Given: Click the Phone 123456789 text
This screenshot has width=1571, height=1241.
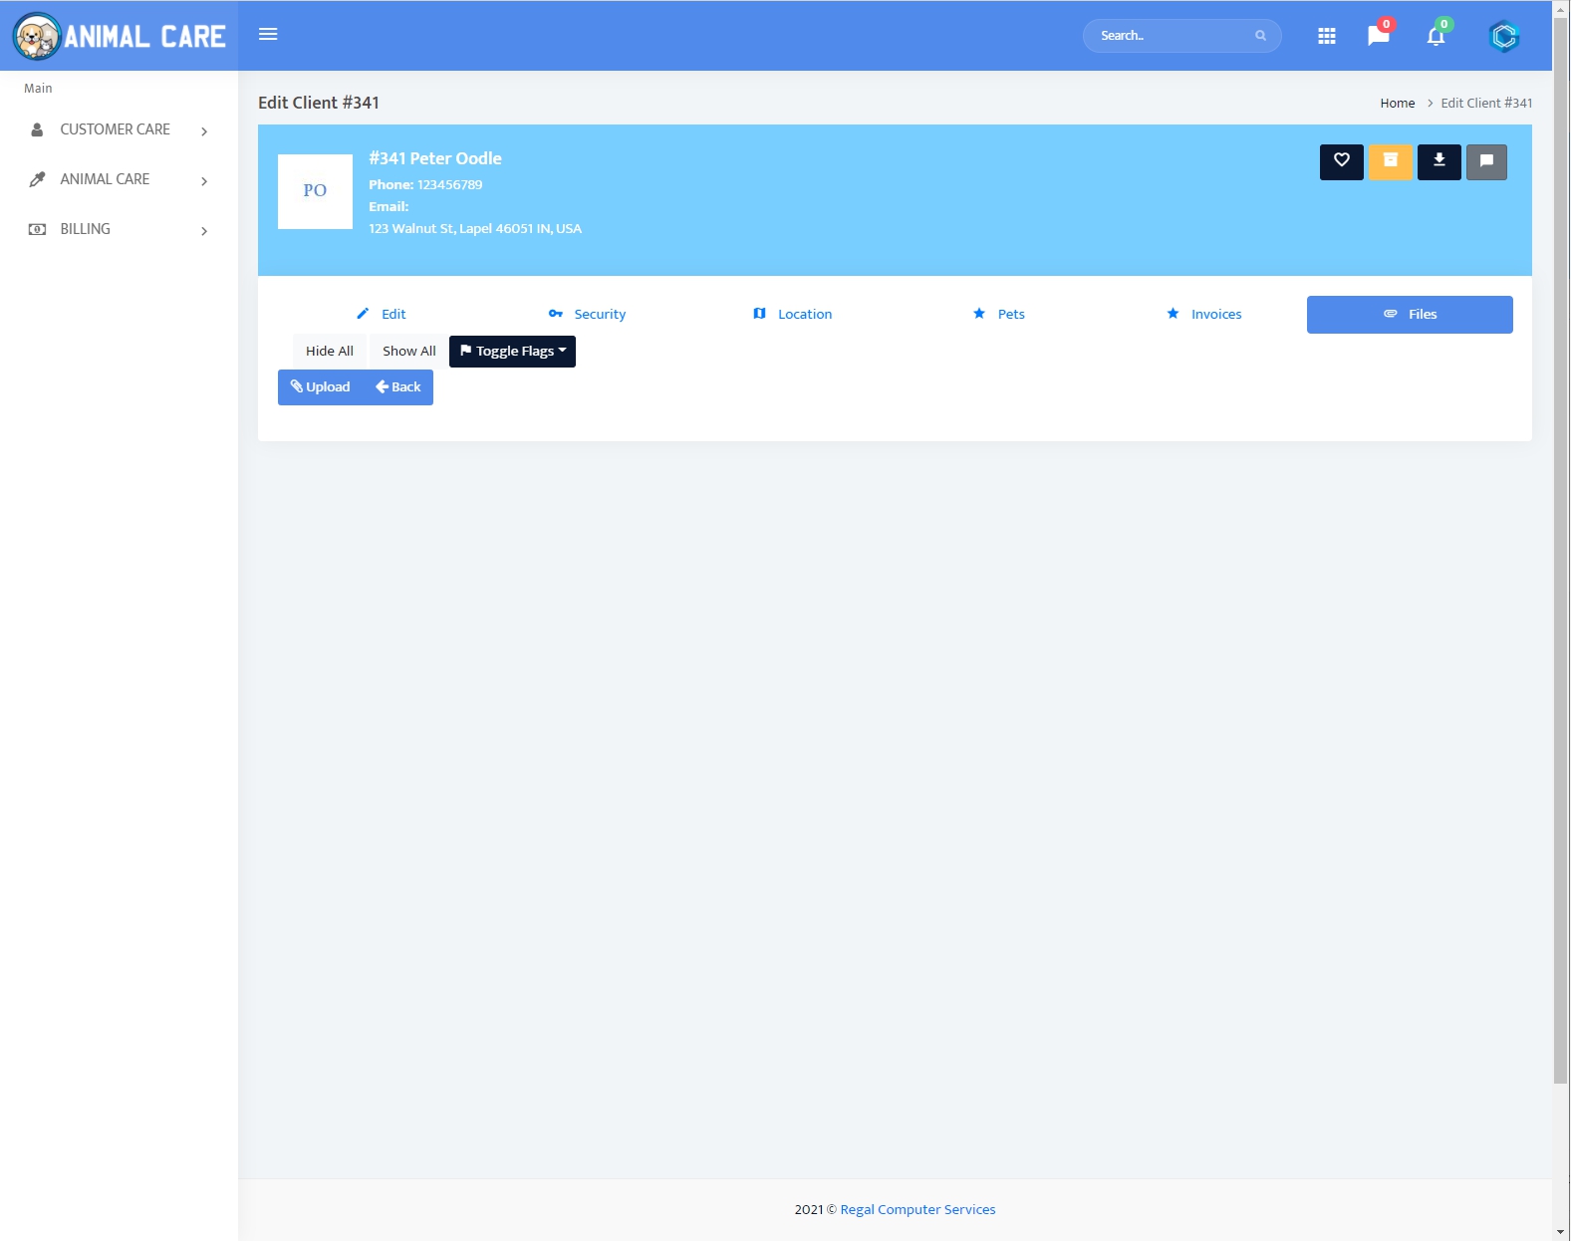Looking at the screenshot, I should 425,185.
